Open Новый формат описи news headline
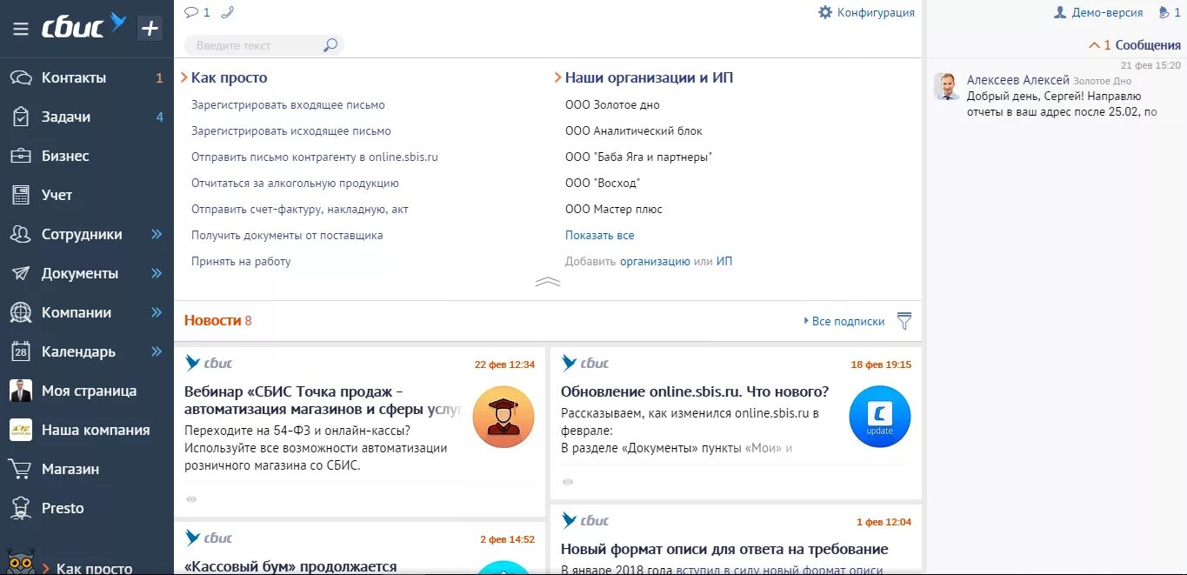The width and height of the screenshot is (1187, 575). click(x=724, y=549)
